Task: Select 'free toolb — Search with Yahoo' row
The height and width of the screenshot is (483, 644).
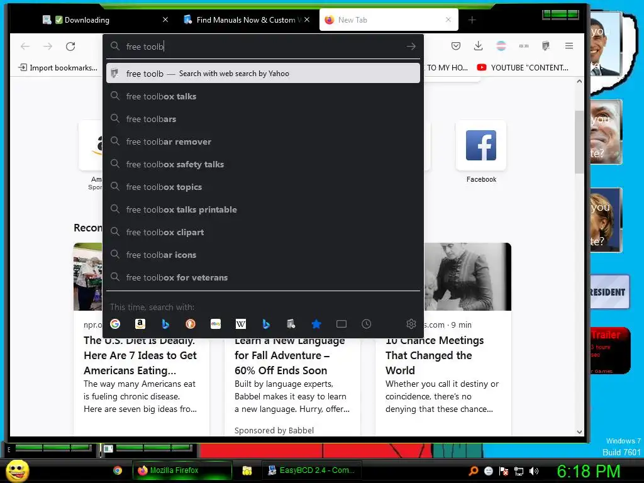Action: coord(263,74)
